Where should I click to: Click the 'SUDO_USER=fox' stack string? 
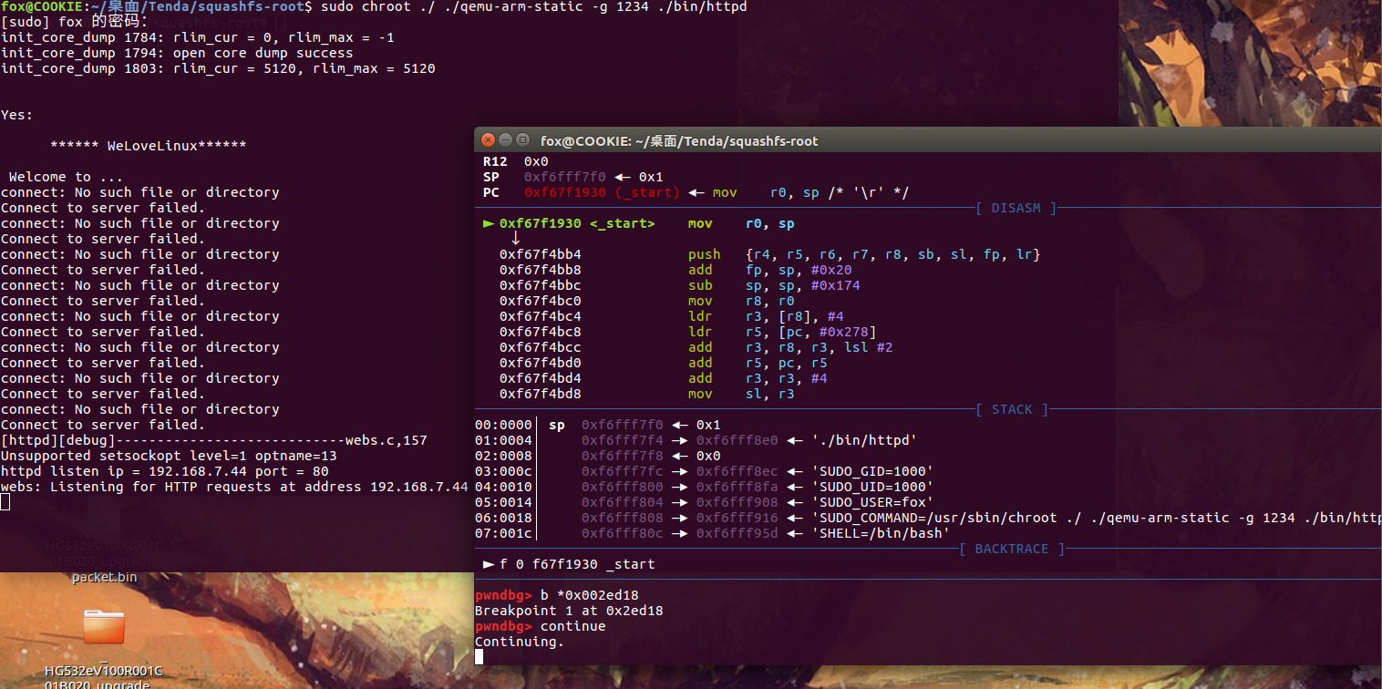coord(872,502)
